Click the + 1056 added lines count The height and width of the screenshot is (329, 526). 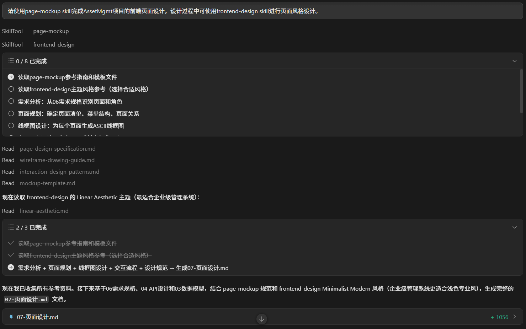pos(499,317)
